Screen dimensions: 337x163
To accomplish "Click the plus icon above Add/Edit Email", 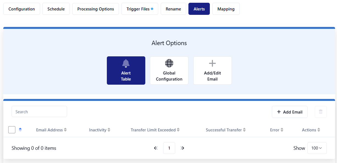I will (212, 63).
